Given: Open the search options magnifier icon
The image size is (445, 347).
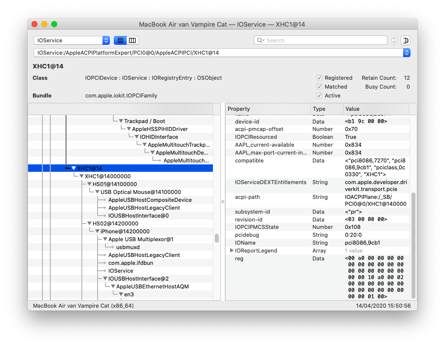Looking at the screenshot, I should [x=260, y=40].
